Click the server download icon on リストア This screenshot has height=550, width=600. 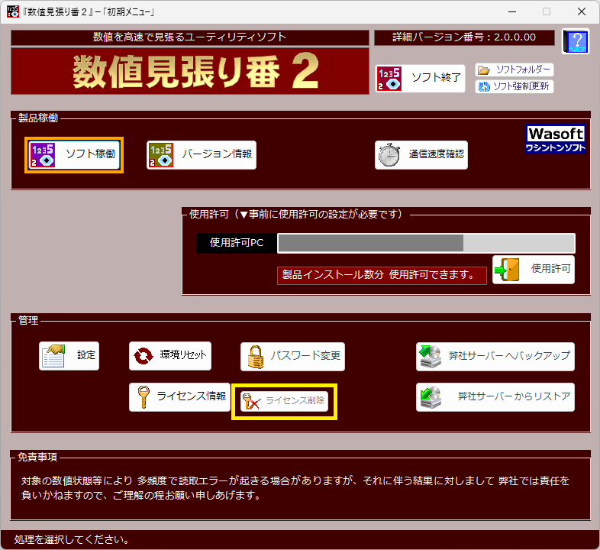coord(431,397)
